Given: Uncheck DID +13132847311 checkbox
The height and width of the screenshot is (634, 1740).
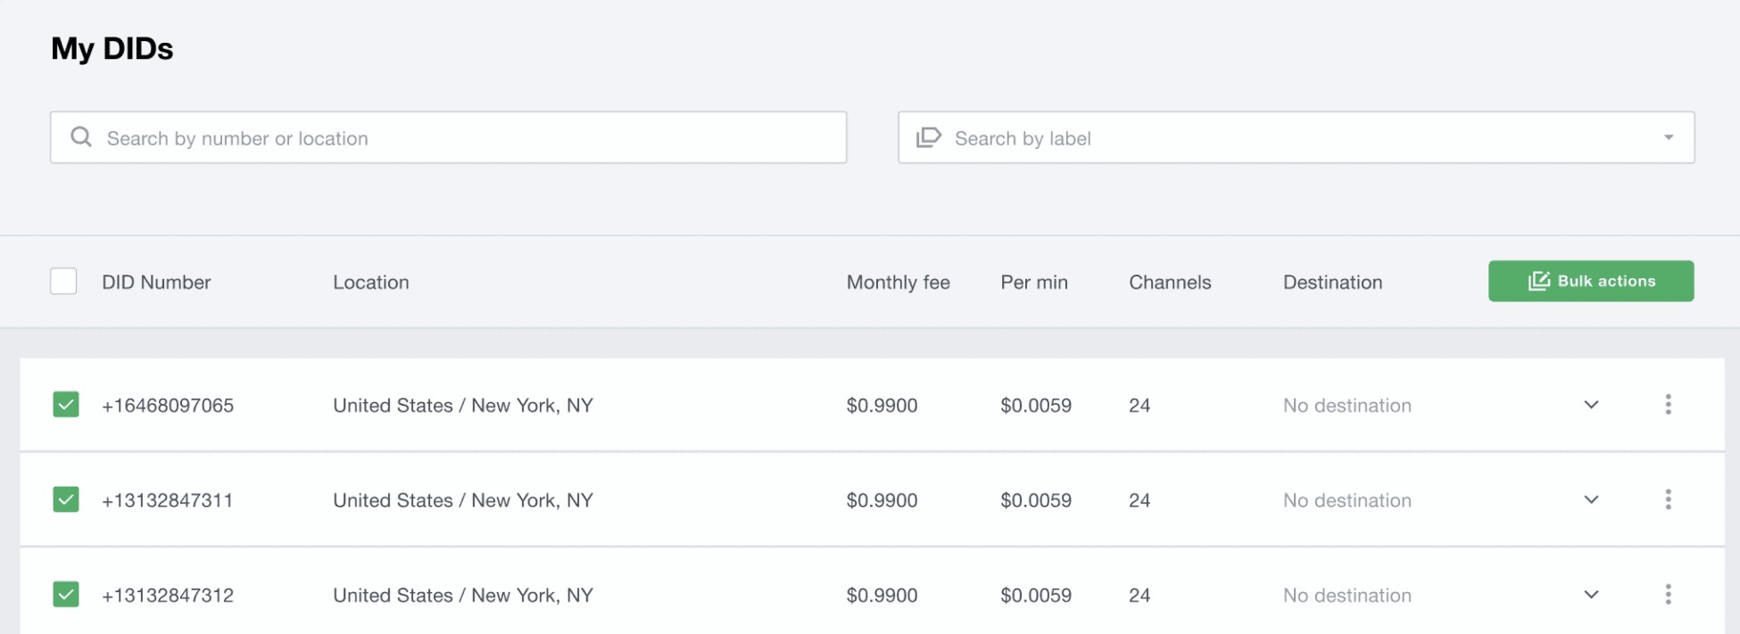Looking at the screenshot, I should coord(66,499).
